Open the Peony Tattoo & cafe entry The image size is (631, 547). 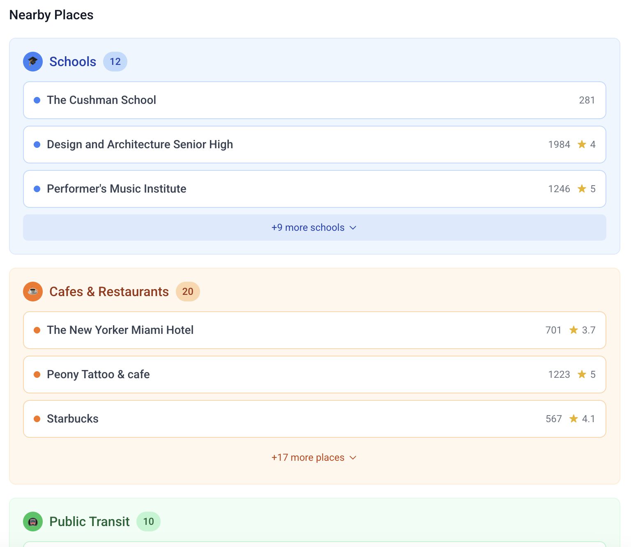pos(314,374)
